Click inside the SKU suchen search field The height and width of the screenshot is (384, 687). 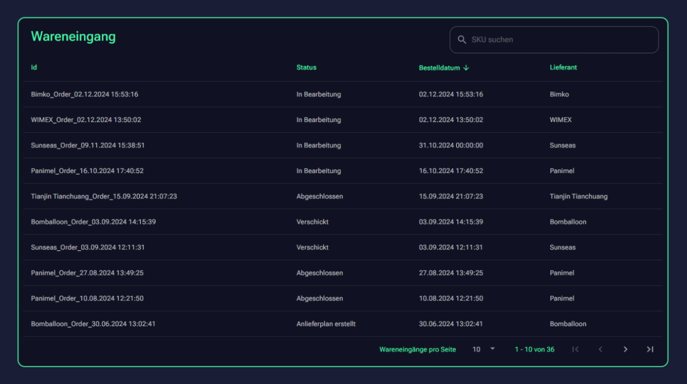(x=560, y=39)
